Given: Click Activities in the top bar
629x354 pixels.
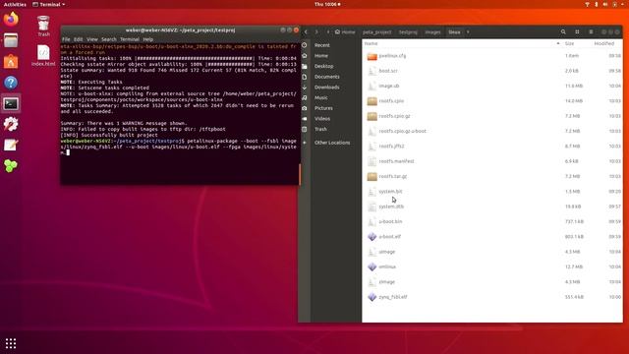Looking at the screenshot, I should 15,4.
